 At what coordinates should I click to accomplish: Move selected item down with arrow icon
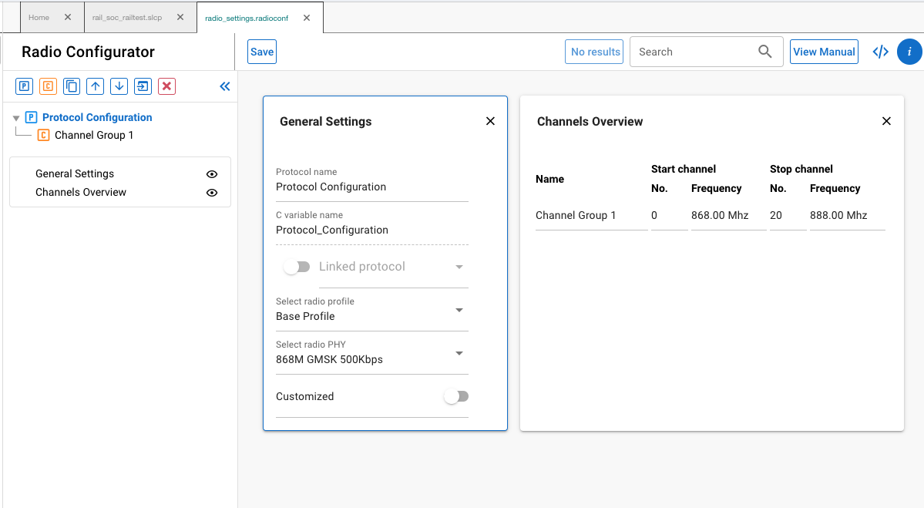[x=119, y=86]
